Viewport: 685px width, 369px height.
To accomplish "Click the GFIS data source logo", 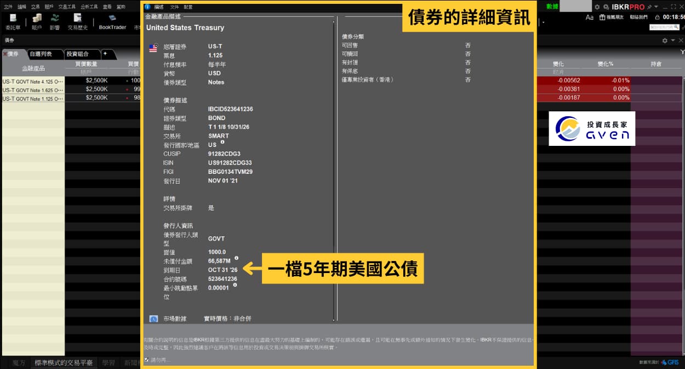I will [670, 362].
